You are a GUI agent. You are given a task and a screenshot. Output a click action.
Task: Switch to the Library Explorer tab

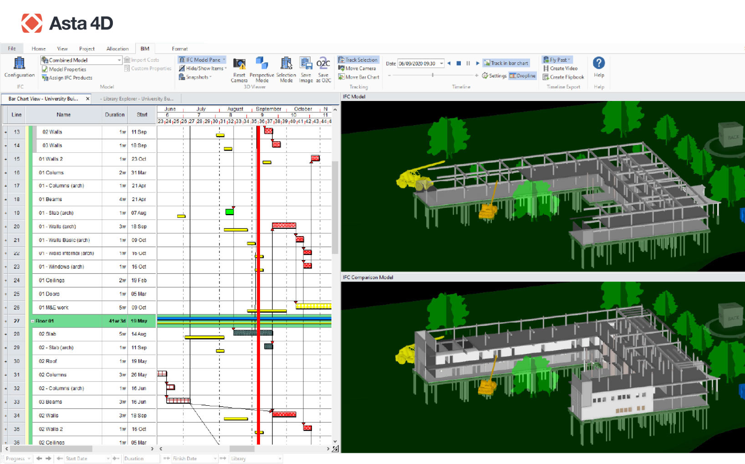[137, 99]
